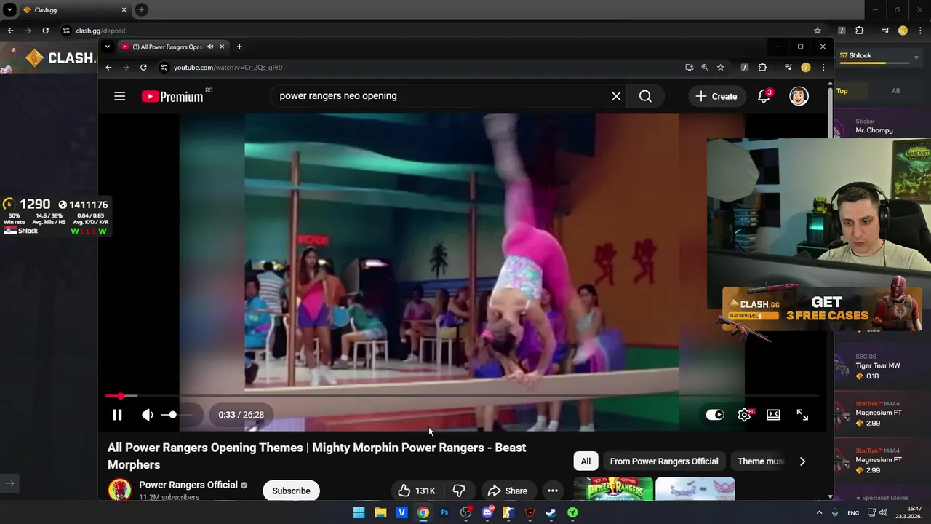This screenshot has height=524, width=931.
Task: Open Photoshop from the taskbar
Action: click(x=444, y=513)
